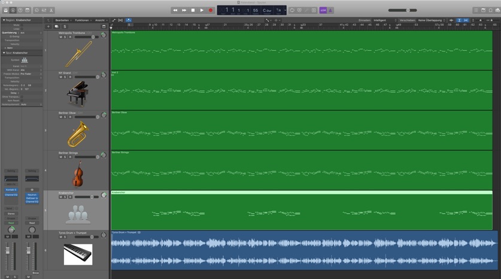
Task: Open the Quantisierung value dropdown
Action: (31, 32)
